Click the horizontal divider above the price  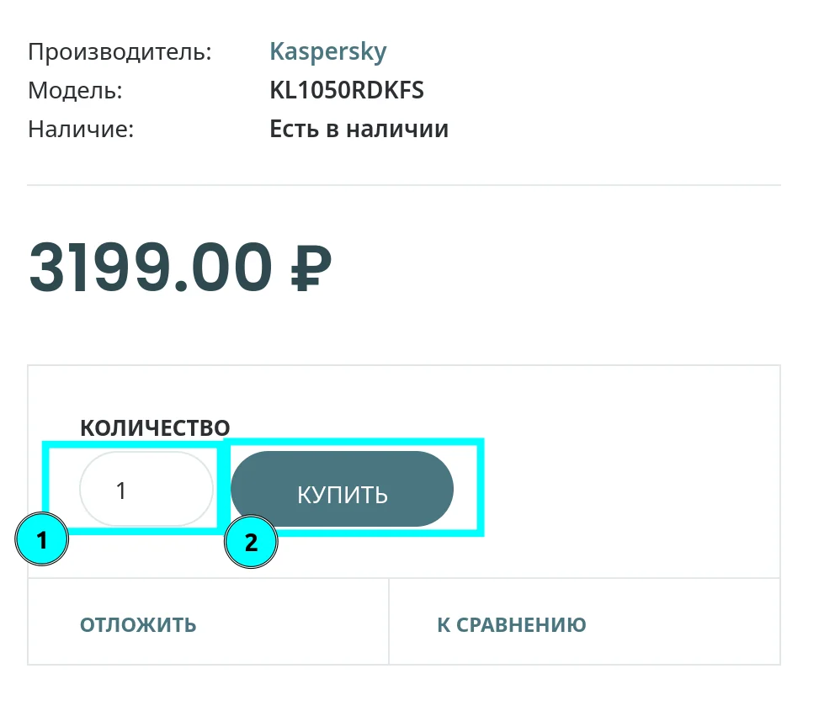pyautogui.click(x=404, y=185)
